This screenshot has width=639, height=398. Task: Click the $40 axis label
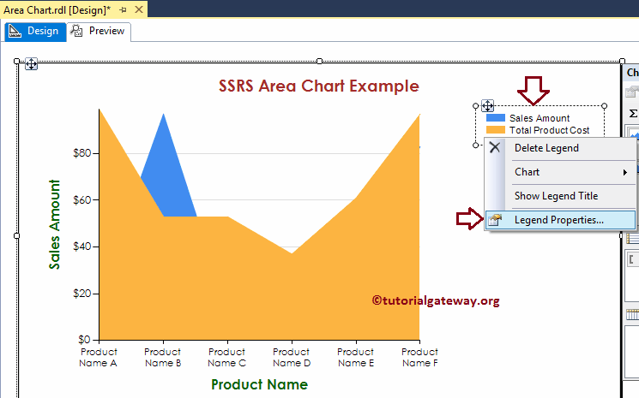(x=82, y=247)
